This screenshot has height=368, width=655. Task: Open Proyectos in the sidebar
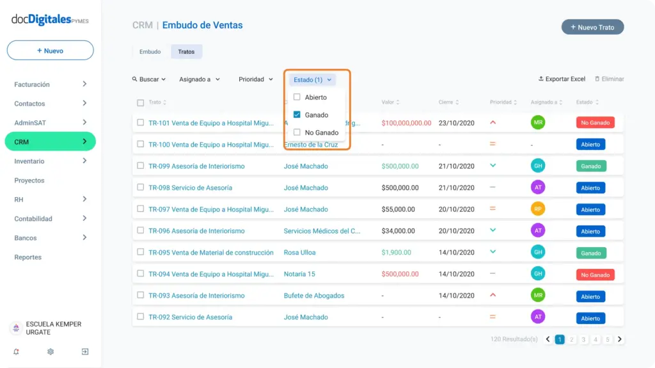pyautogui.click(x=29, y=180)
